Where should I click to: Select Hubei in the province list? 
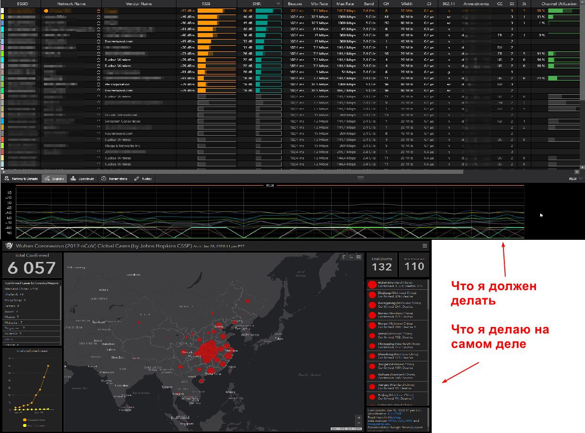[x=397, y=284]
